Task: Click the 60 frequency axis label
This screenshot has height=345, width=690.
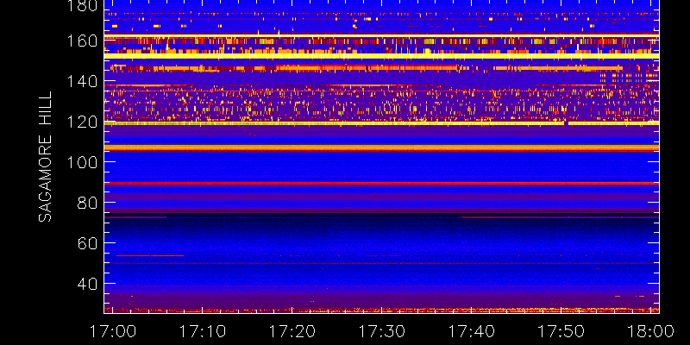Action: coord(87,243)
